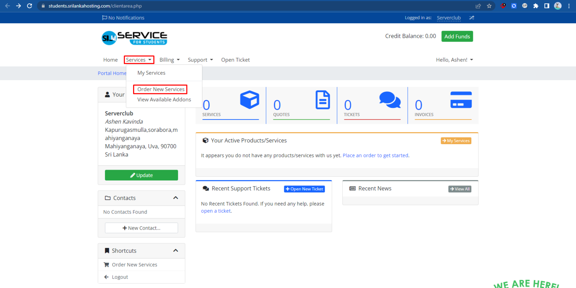The image size is (576, 288).
Task: Bookmark page with the star icon
Action: point(489,6)
